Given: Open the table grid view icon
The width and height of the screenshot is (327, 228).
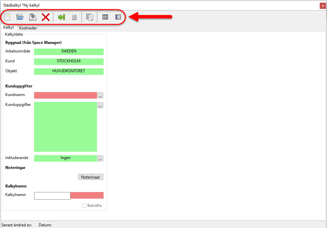Looking at the screenshot, I should point(105,17).
